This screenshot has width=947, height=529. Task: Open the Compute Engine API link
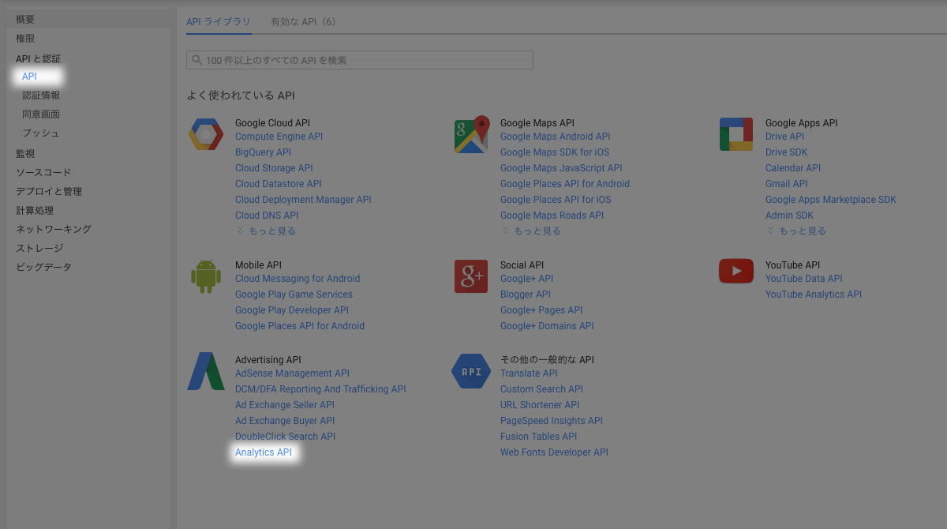point(279,137)
